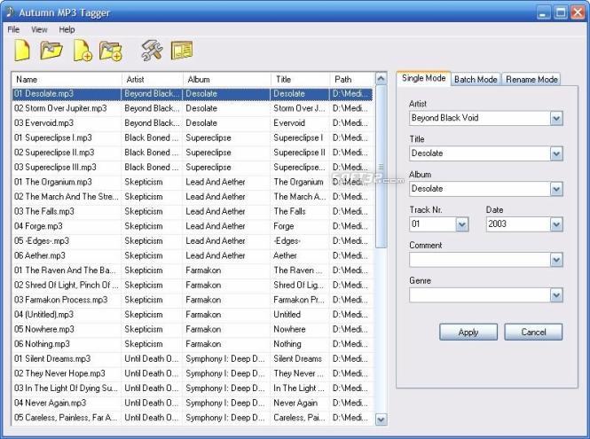This screenshot has height=439, width=590.
Task: Sort by the Title column header
Action: tap(300, 79)
